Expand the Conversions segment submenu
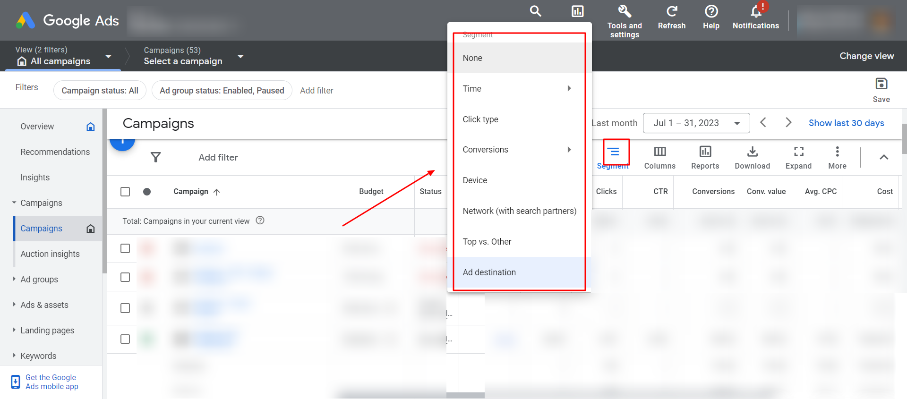Viewport: 907px width, 399px height. coord(569,150)
